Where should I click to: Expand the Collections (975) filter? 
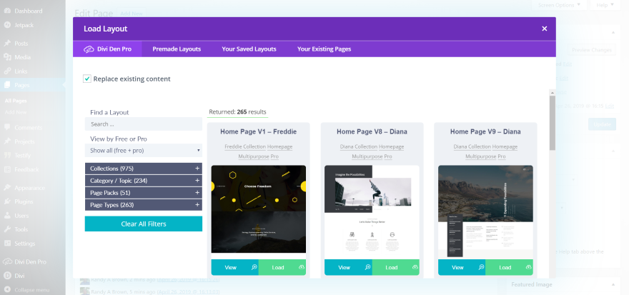pos(144,169)
